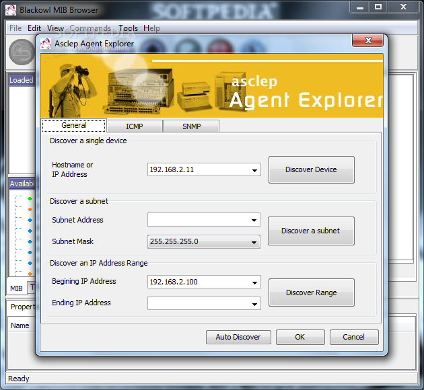Click the Discover Range button
The height and width of the screenshot is (390, 424).
pos(311,292)
